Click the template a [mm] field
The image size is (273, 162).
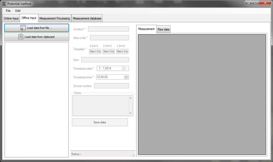pyautogui.click(x=95, y=51)
